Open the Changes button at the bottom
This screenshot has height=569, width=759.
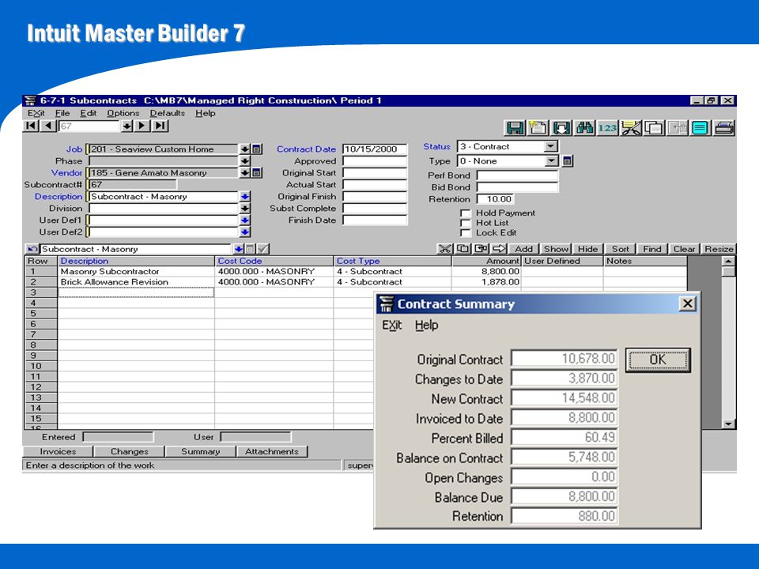pos(129,451)
